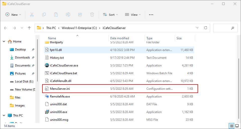Image resolution: width=241 pixels, height=129 pixels.
Task: Open the Sort dropdown menu
Action: [x=110, y=15]
